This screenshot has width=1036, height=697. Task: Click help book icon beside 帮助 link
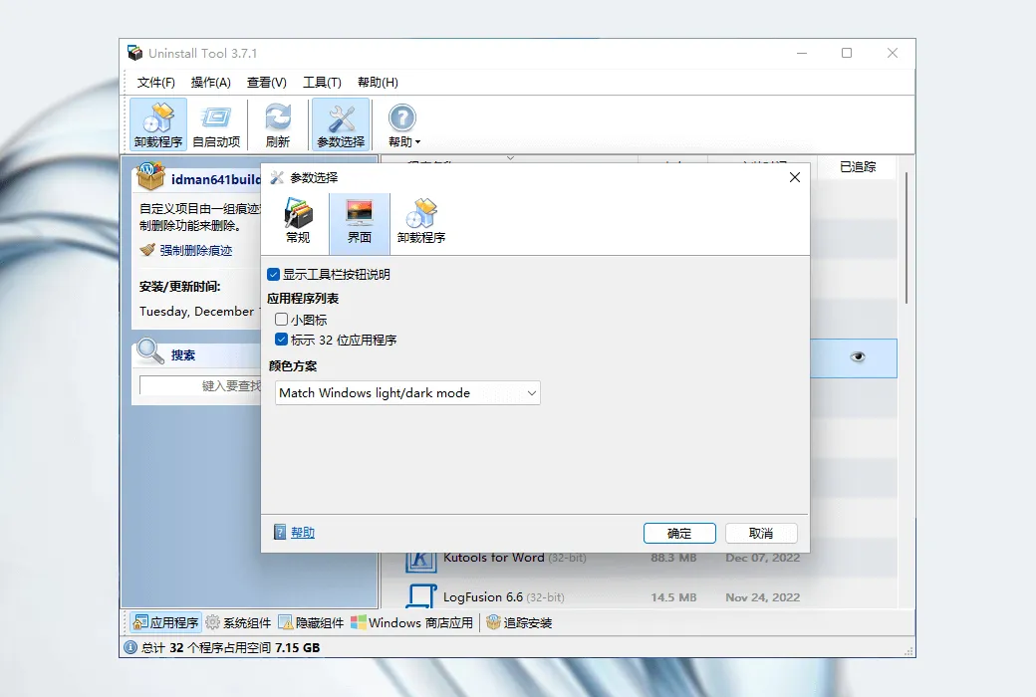coord(280,533)
